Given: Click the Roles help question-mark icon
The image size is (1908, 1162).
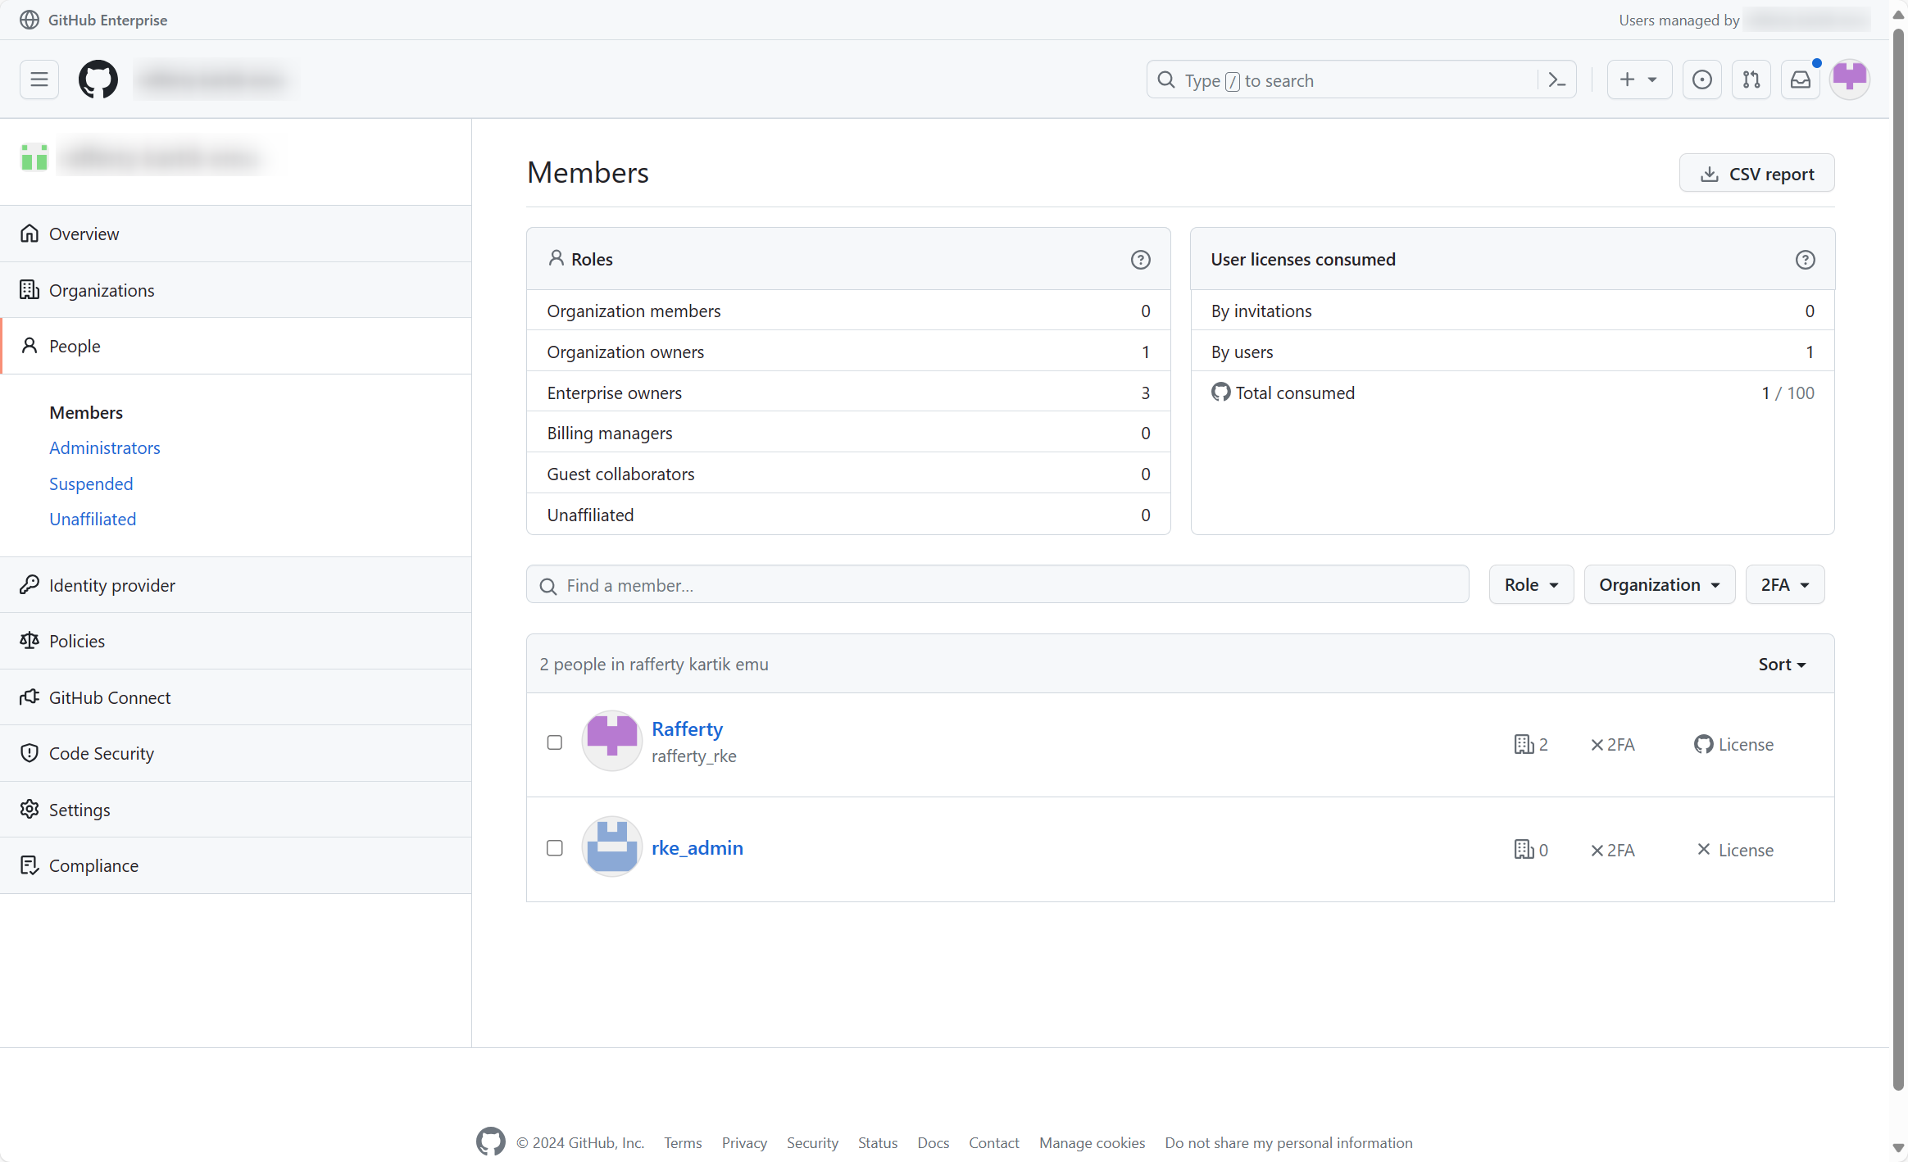Looking at the screenshot, I should pyautogui.click(x=1140, y=260).
